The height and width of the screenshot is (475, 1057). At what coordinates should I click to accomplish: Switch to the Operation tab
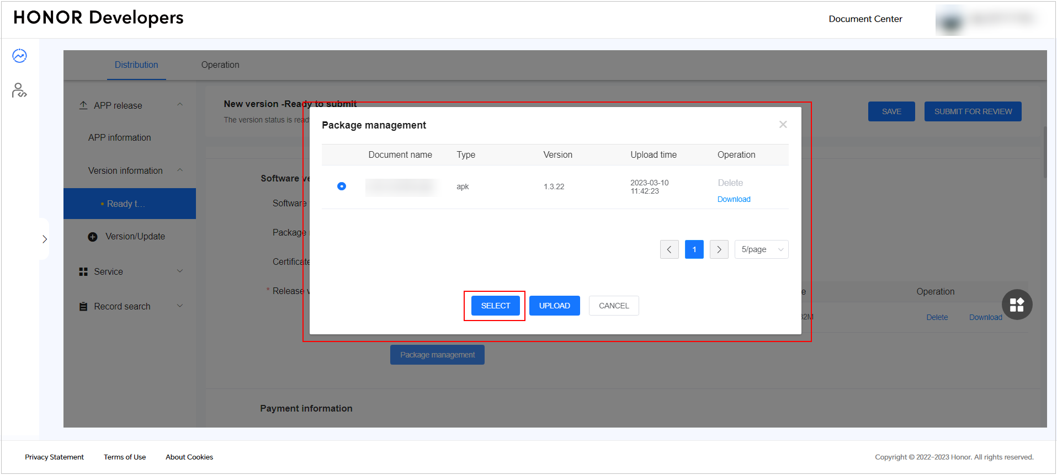(x=220, y=65)
